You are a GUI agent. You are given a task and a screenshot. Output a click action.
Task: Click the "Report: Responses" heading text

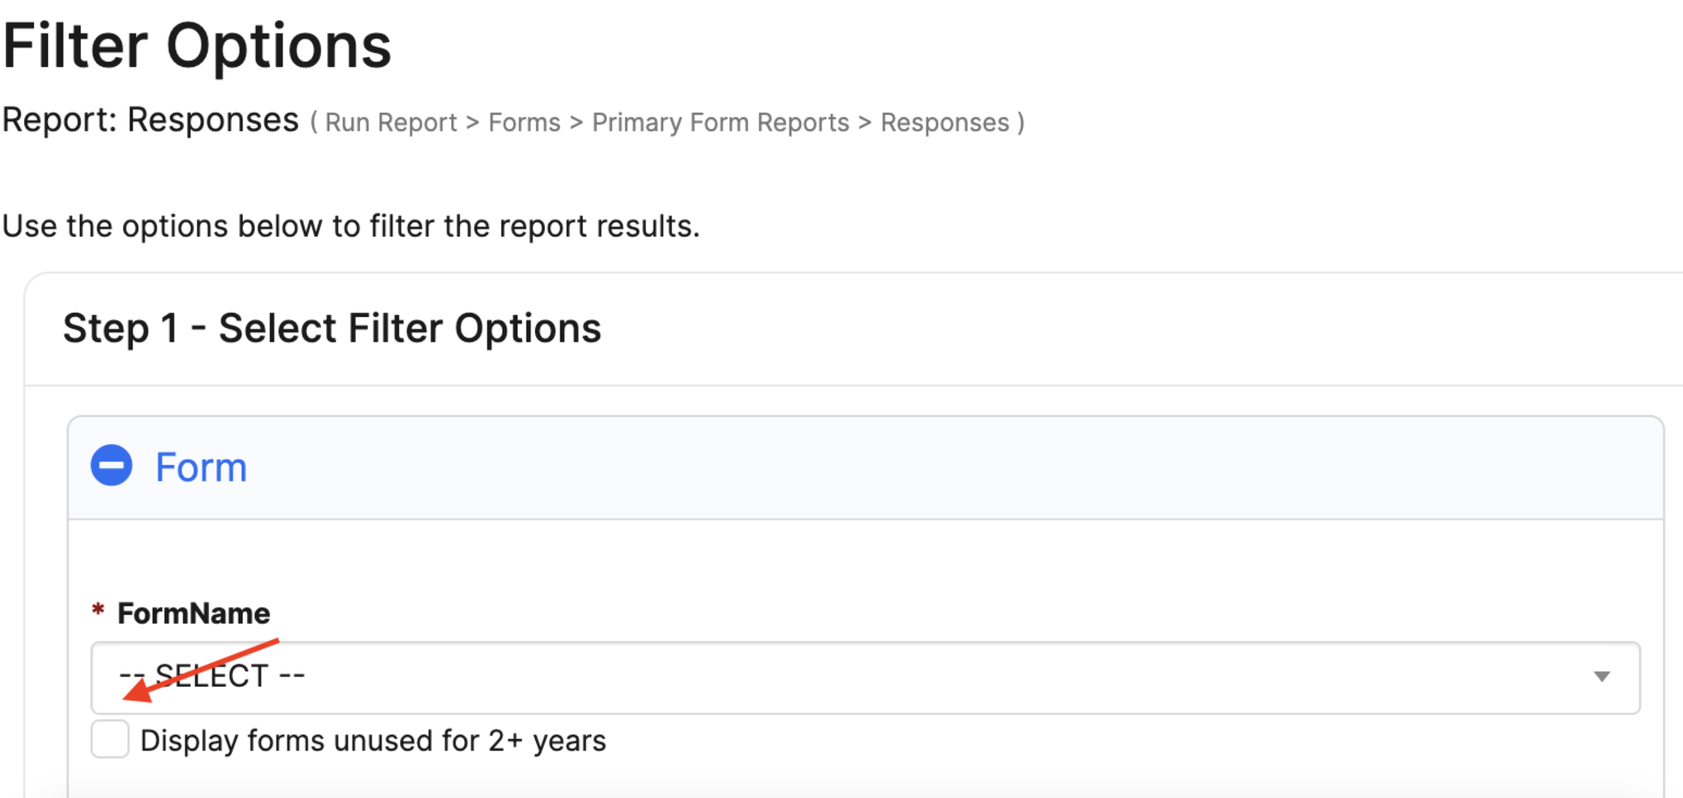150,120
